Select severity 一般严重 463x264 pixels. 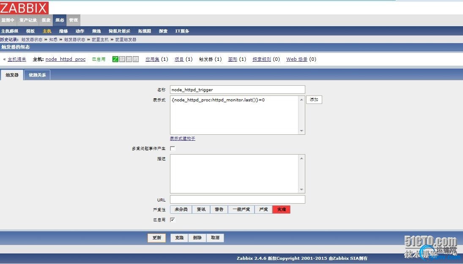click(x=241, y=210)
